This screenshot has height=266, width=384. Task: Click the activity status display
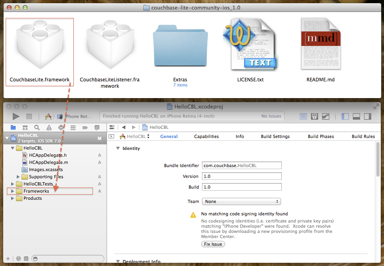click(x=192, y=116)
